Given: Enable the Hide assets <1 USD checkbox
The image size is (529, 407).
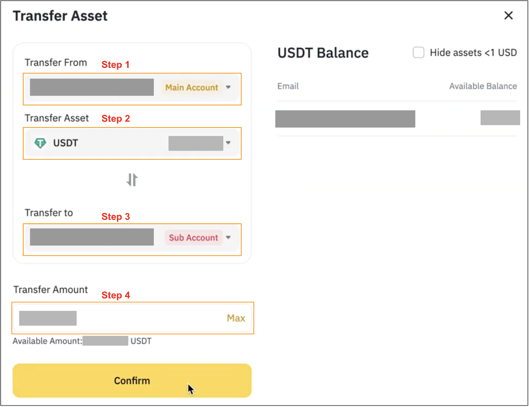Looking at the screenshot, I should [418, 53].
